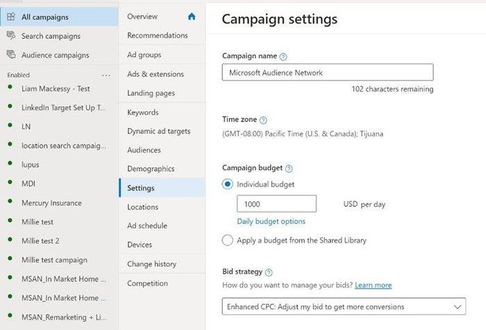Open the Mercury Insurance campaign

click(52, 203)
